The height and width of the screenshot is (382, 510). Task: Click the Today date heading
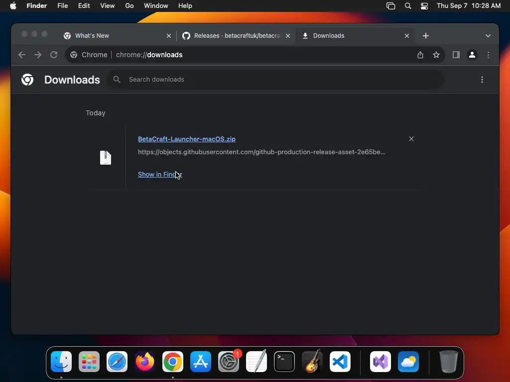95,113
